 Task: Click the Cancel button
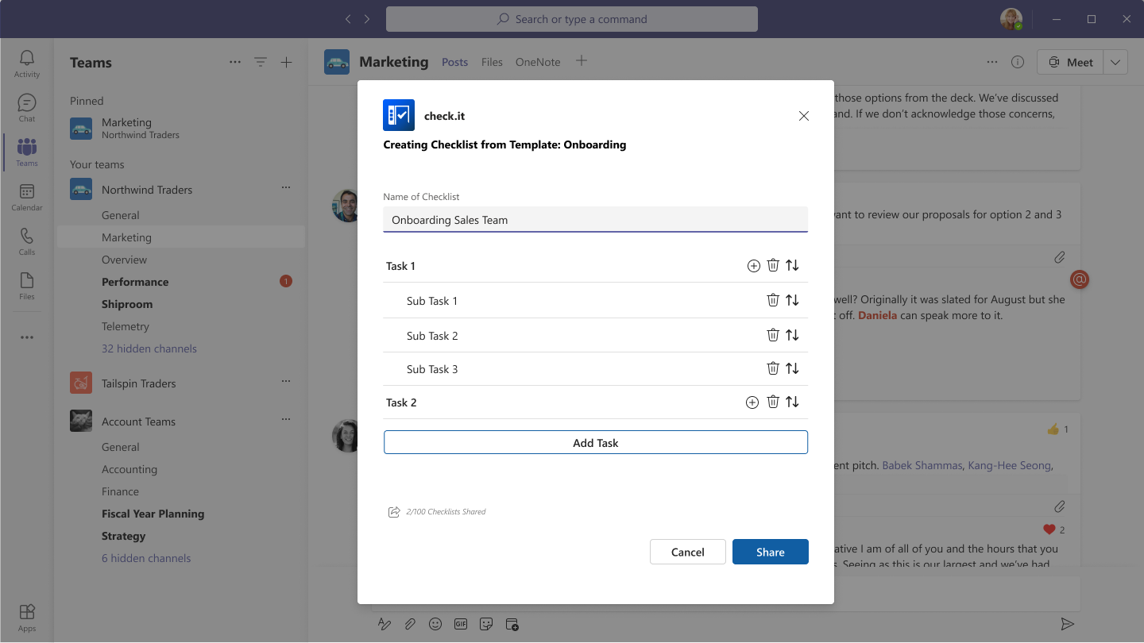(x=688, y=552)
